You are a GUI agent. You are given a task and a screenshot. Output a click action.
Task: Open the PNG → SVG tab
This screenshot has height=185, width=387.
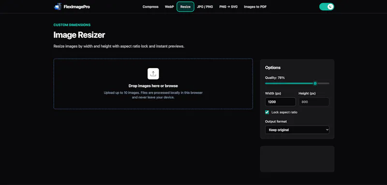click(228, 7)
